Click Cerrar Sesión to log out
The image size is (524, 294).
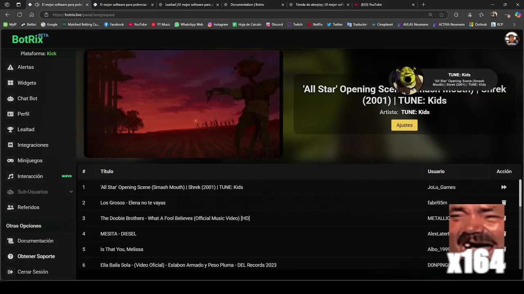point(32,272)
